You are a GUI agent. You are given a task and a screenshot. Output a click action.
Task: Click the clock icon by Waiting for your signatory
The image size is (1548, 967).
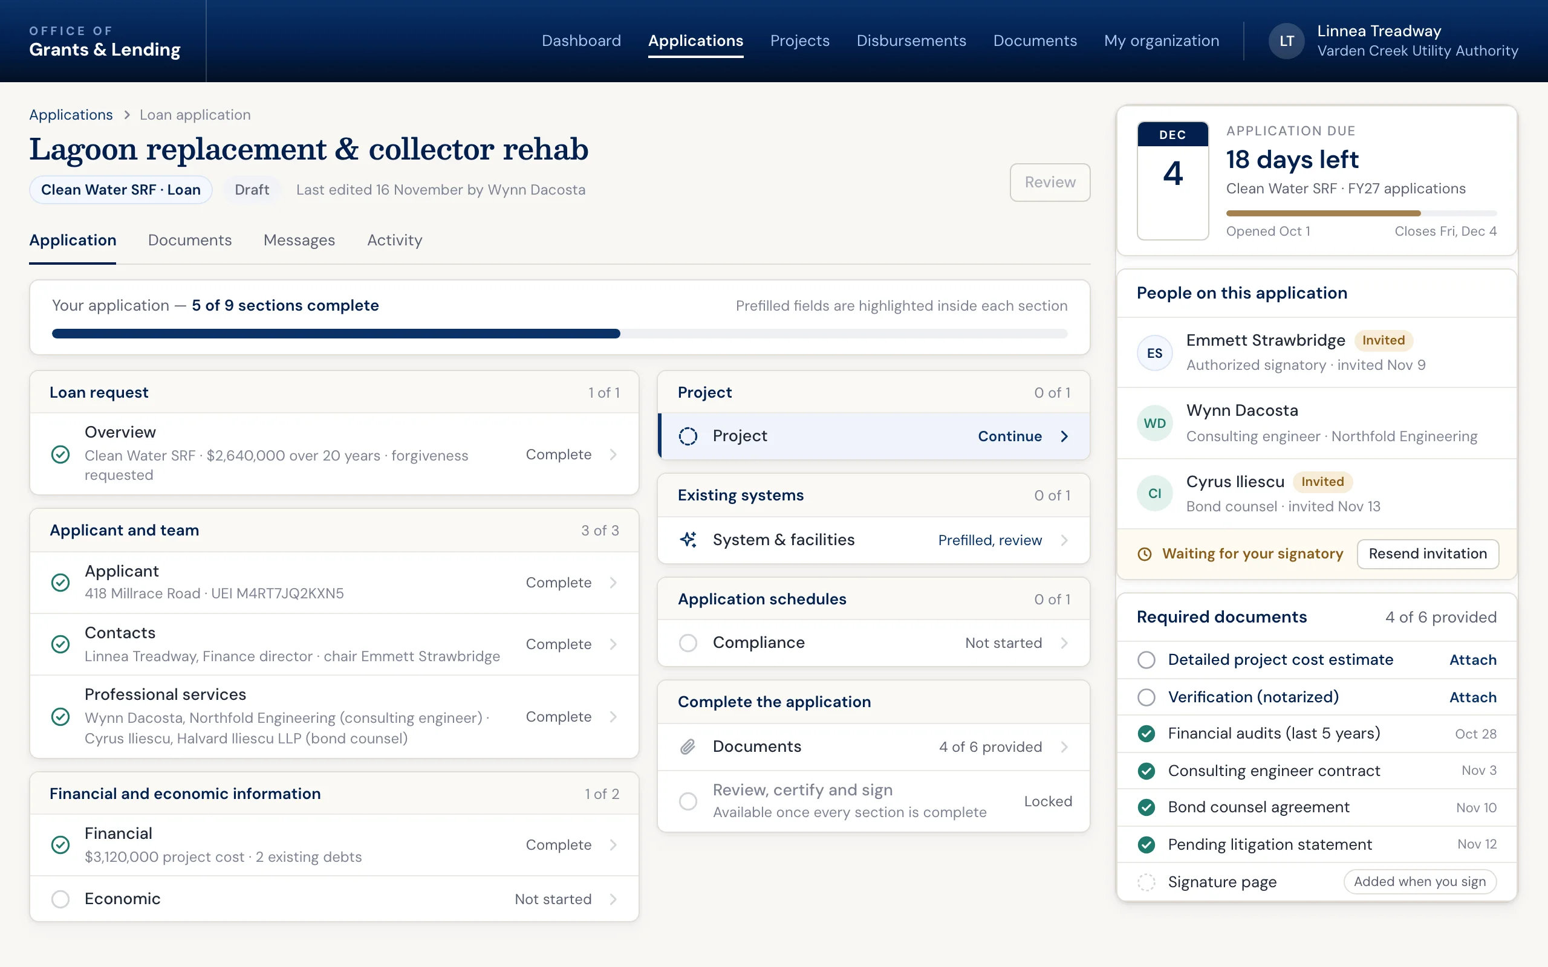coord(1144,554)
